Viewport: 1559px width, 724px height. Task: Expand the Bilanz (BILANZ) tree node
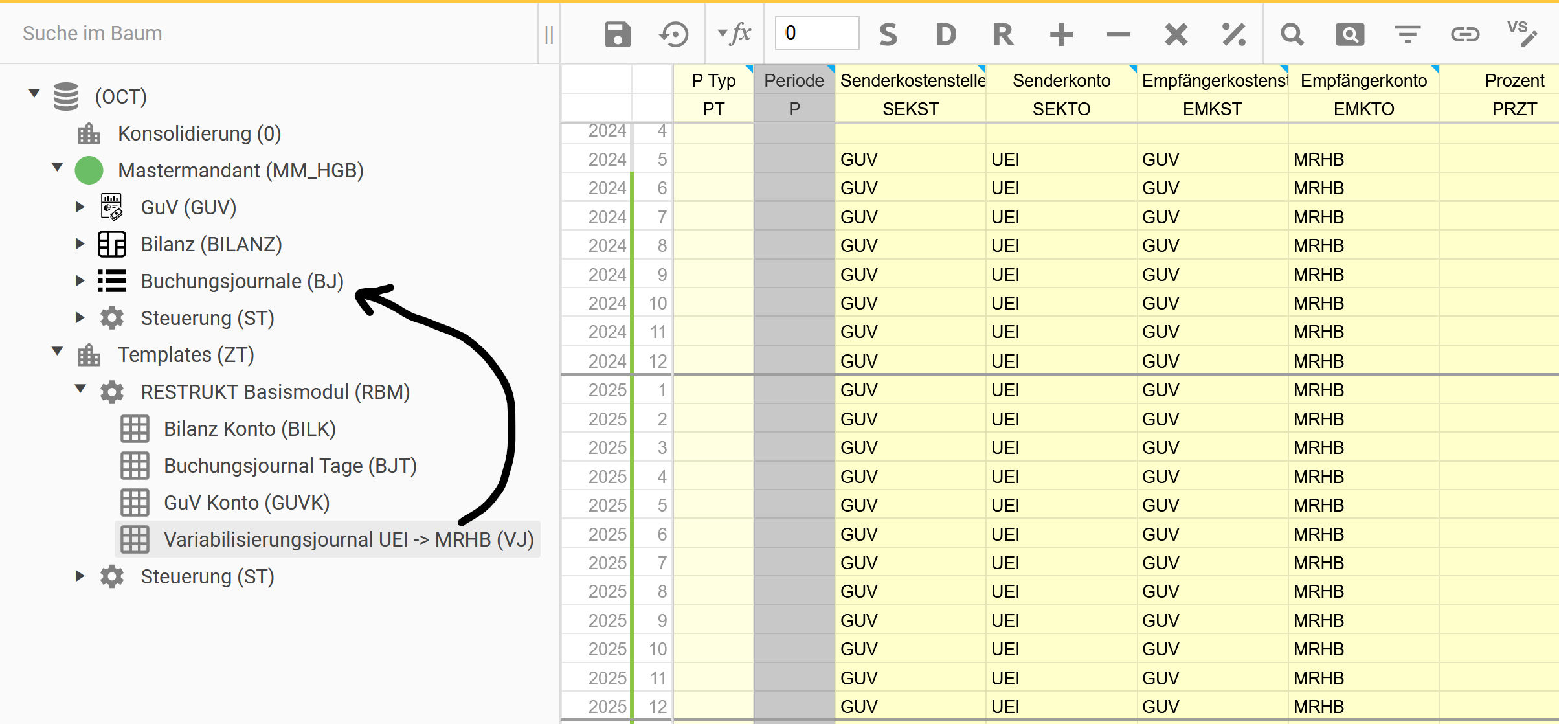[x=79, y=243]
